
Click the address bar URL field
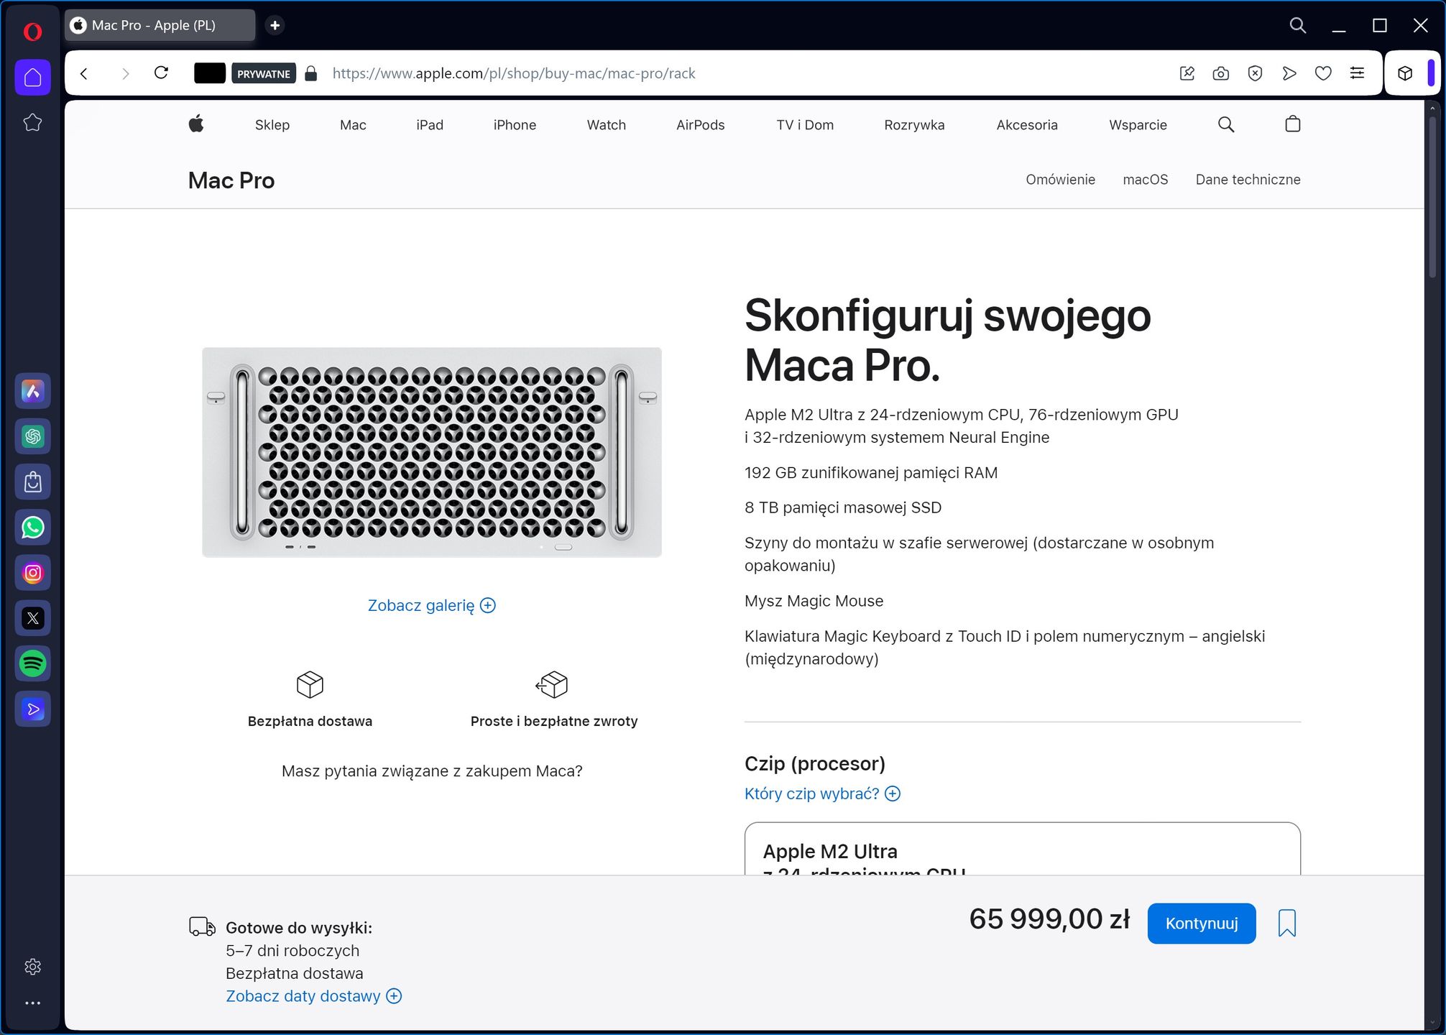click(747, 73)
